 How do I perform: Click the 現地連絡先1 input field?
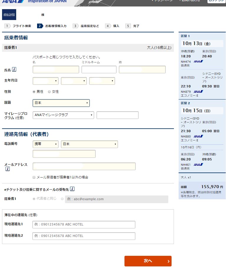[84, 225]
